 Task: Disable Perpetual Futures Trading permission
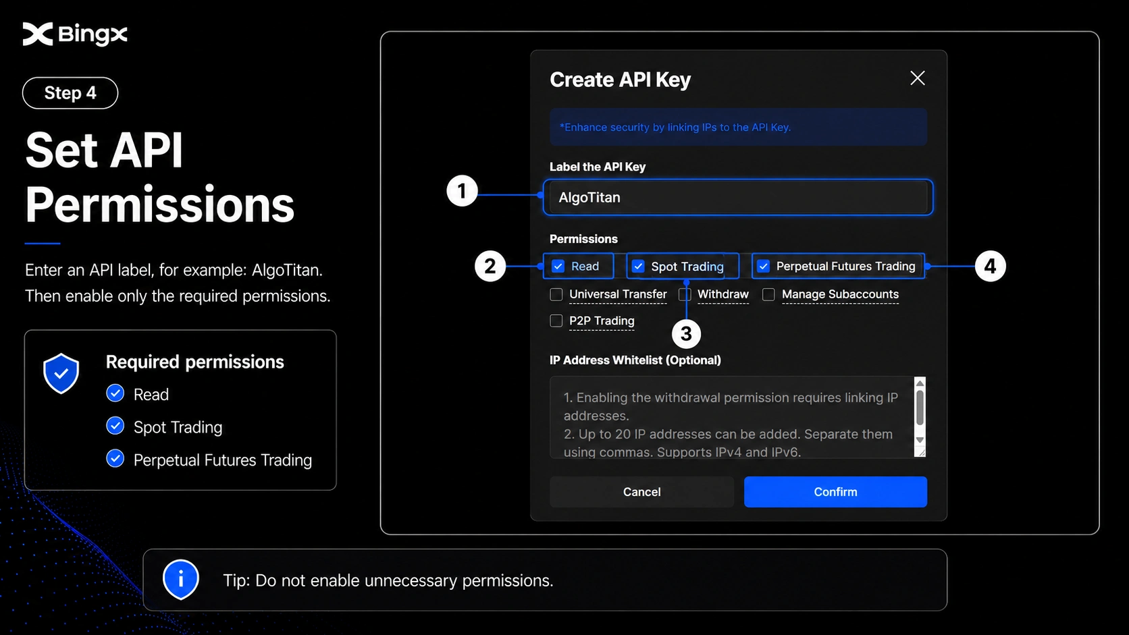(763, 266)
